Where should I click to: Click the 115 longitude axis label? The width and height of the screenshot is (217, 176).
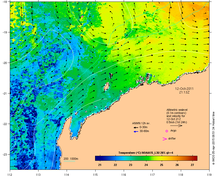coord(95,175)
